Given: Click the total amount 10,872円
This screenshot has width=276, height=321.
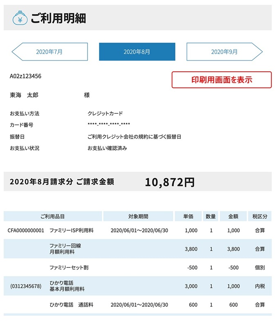Looking at the screenshot, I should pos(170,182).
